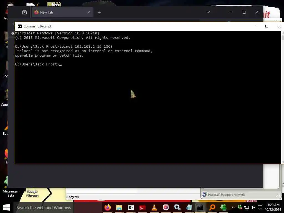Minimize the Command Prompt window
Image resolution: width=284 pixels, height=213 pixels.
[x=254, y=26]
